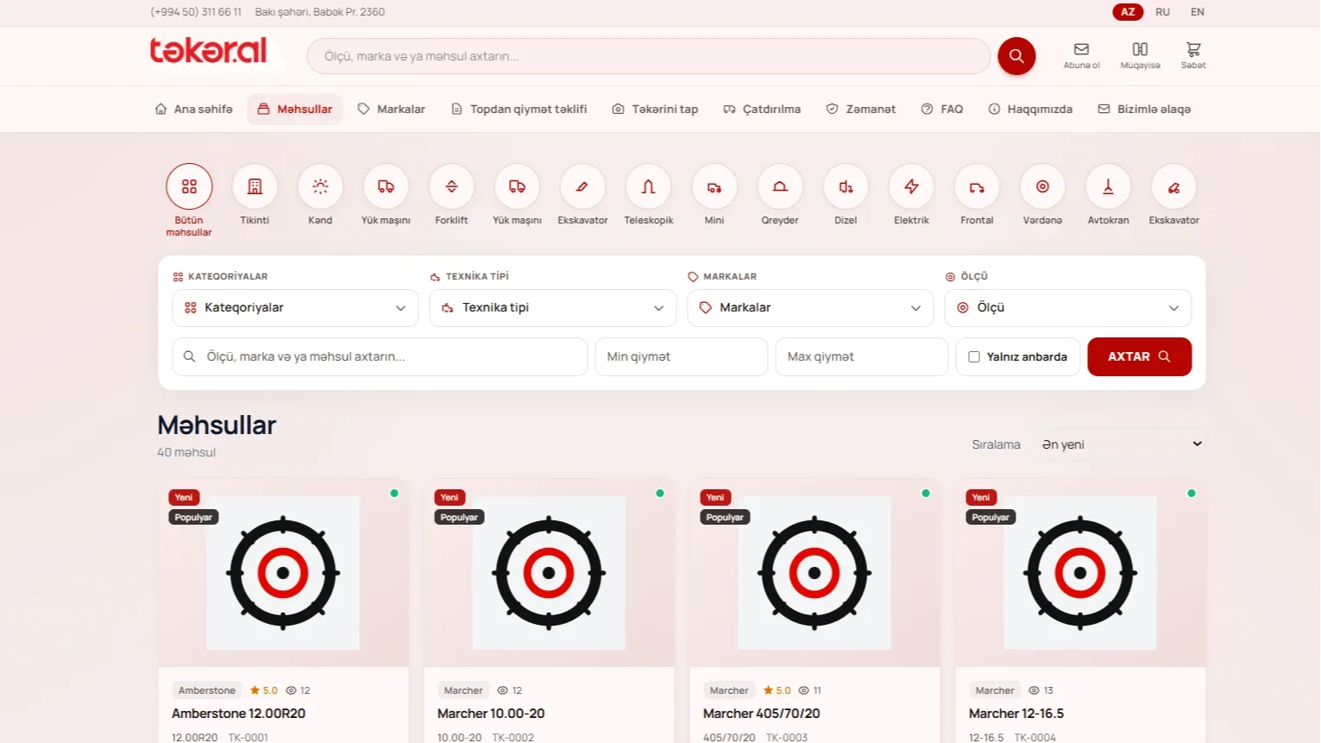Open the Texnika tipi dropdown
Viewport: 1321px width, 743px height.
(552, 308)
